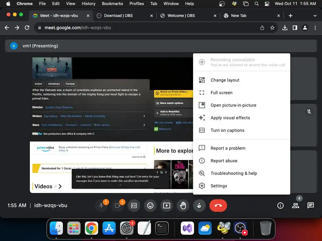Viewport: 322px width, 241px height.
Task: Open Terminal from the Dock
Action: (162, 228)
